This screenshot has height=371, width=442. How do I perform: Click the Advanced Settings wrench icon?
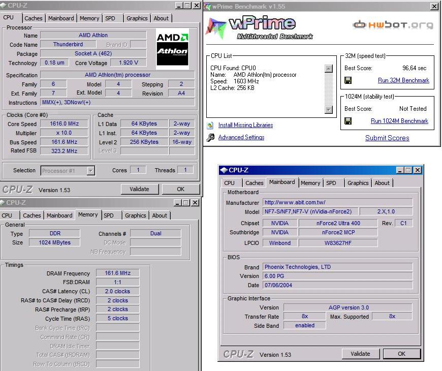tap(210, 137)
